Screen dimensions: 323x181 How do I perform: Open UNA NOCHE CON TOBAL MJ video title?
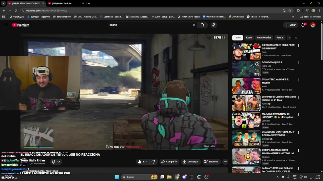click(279, 133)
